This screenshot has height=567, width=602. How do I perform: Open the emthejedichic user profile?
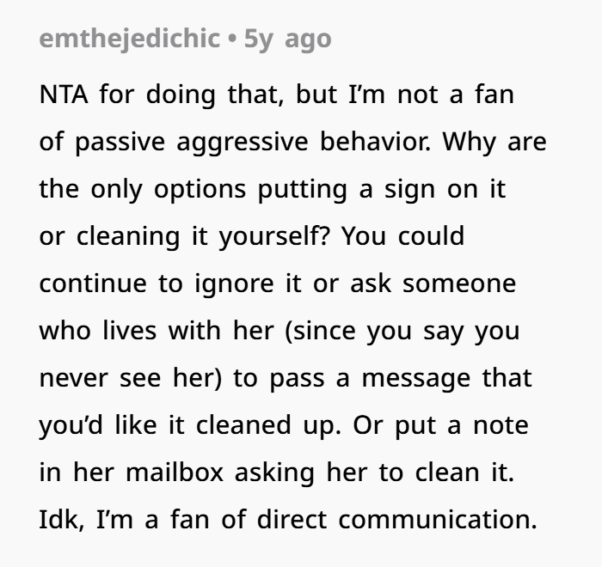pos(129,39)
